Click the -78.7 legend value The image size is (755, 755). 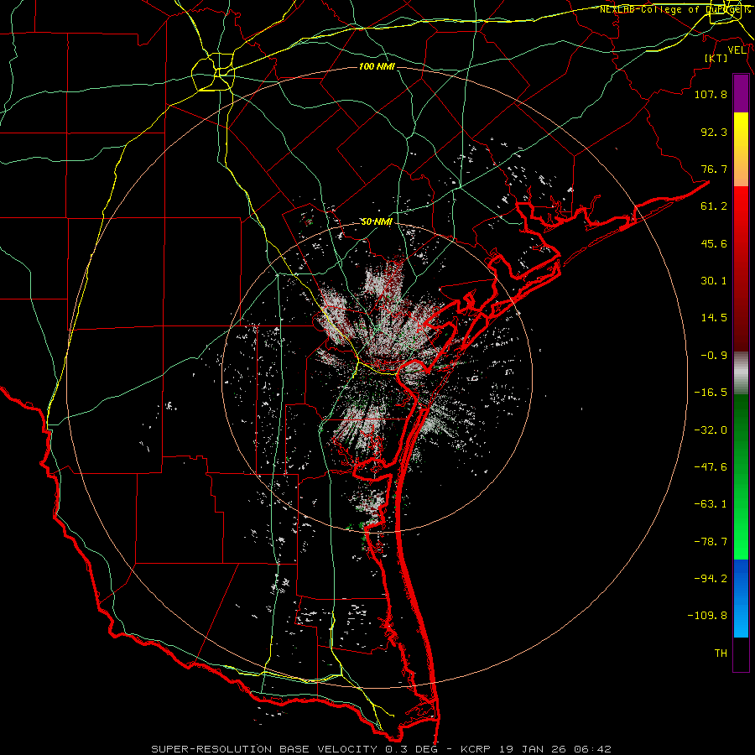coord(711,542)
